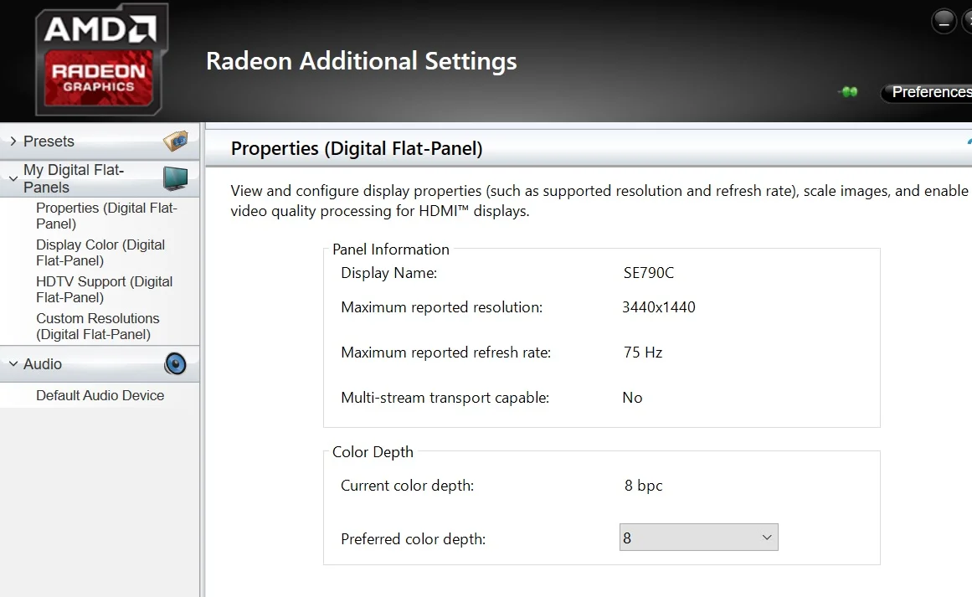Click the speaker icon in Audio section
The height and width of the screenshot is (597, 972).
pyautogui.click(x=176, y=364)
